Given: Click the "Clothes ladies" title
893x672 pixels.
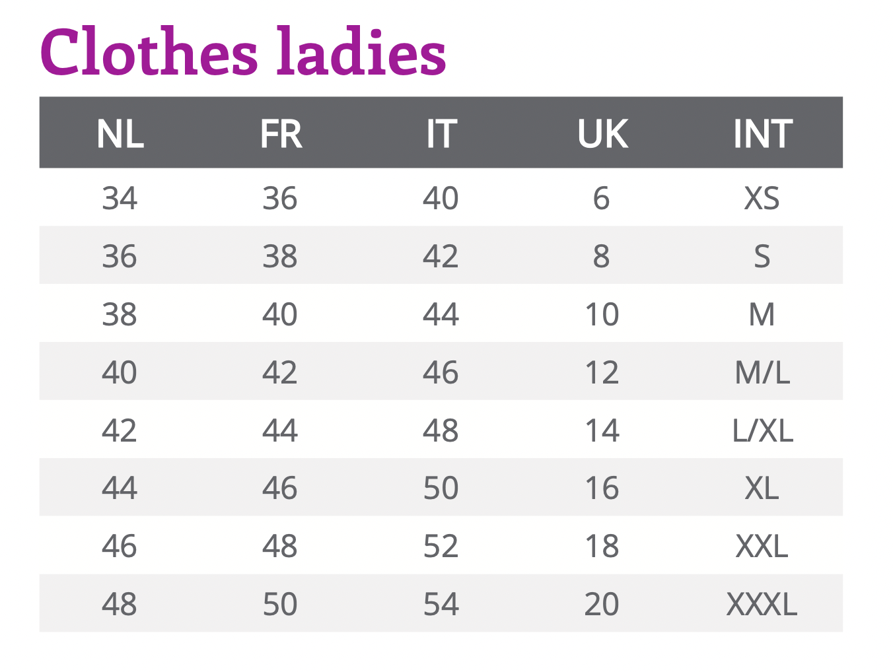Looking at the screenshot, I should [x=243, y=53].
